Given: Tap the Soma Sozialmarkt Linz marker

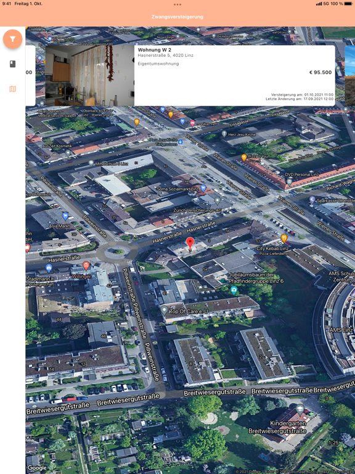Looking at the screenshot, I should [203, 188].
